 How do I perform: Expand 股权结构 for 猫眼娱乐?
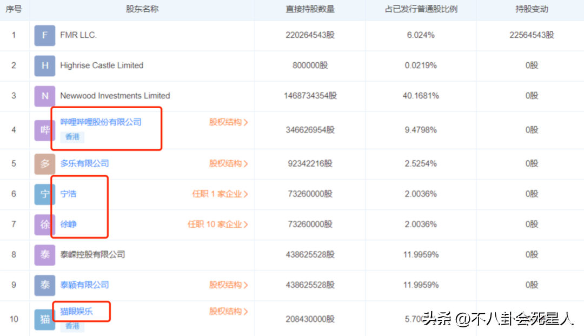[x=228, y=312]
